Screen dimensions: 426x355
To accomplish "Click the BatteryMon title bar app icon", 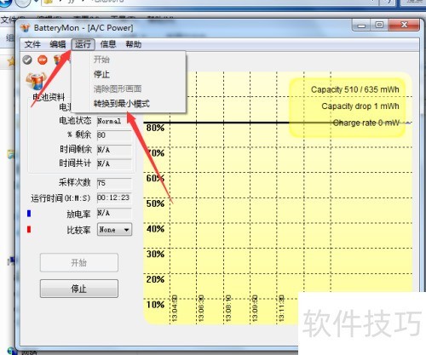I will pos(26,28).
